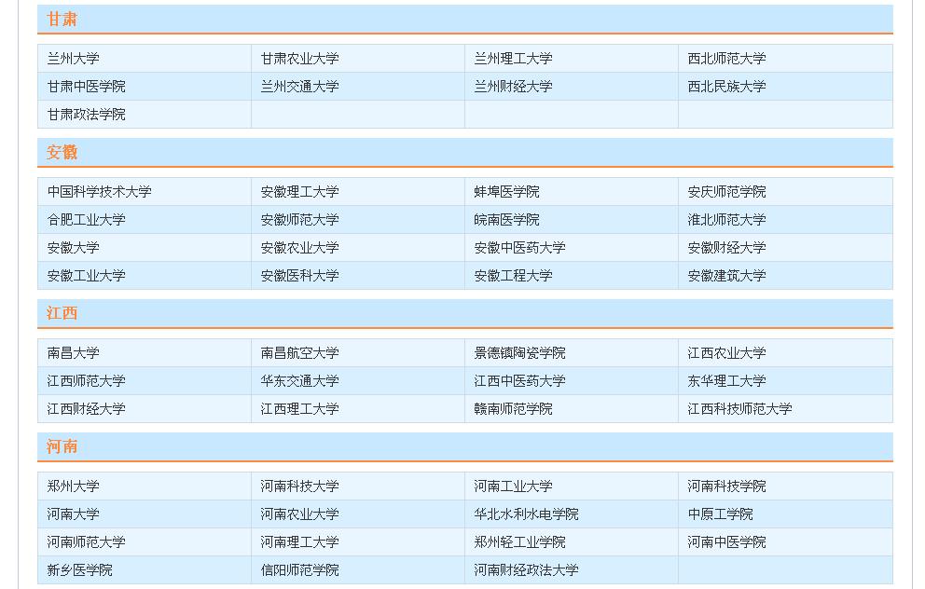Open 甘肃政法学院 entry

click(87, 115)
